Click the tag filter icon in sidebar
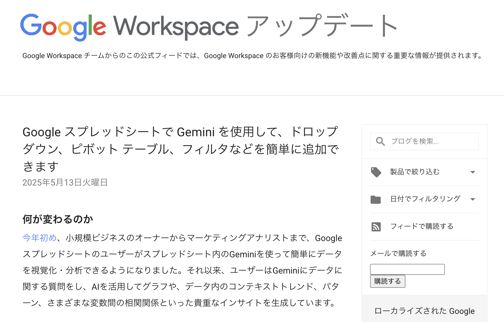Image resolution: width=504 pixels, height=322 pixels. point(376,172)
